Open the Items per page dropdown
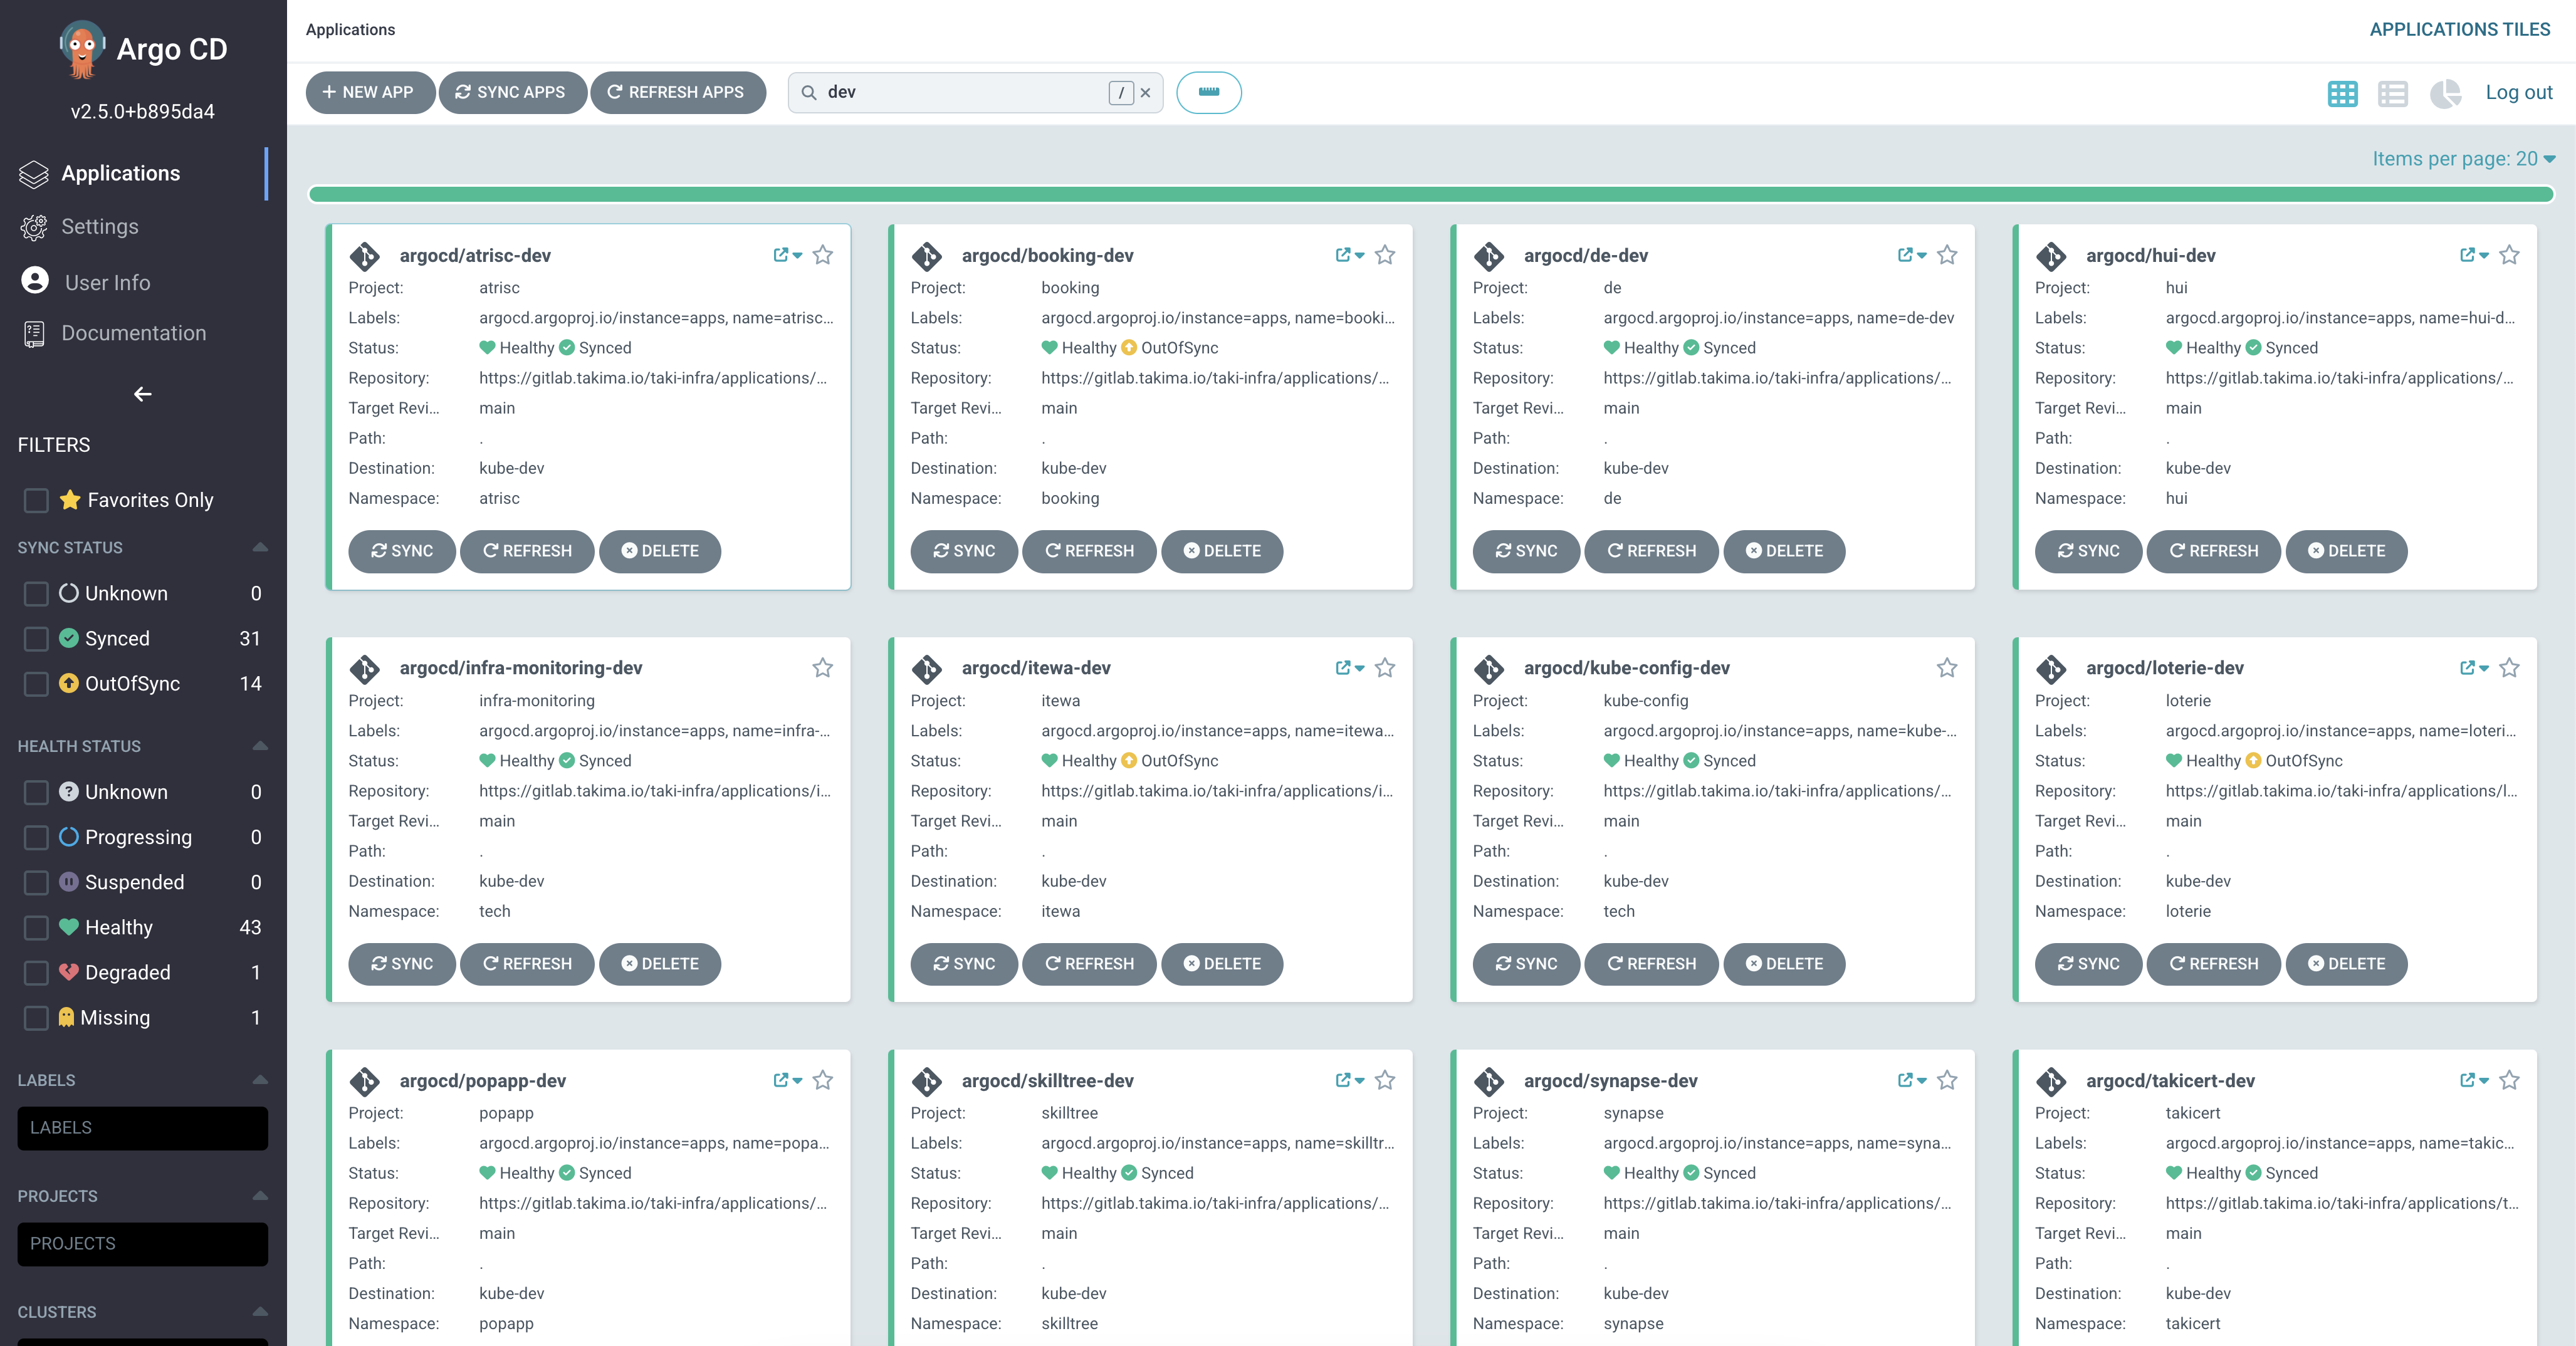 pyautogui.click(x=2463, y=159)
